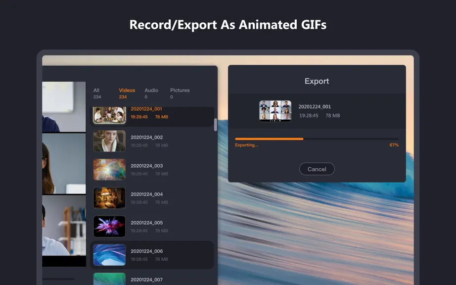Select thumbnail of 20201224_001 in list
This screenshot has height=285, width=456.
point(109,115)
